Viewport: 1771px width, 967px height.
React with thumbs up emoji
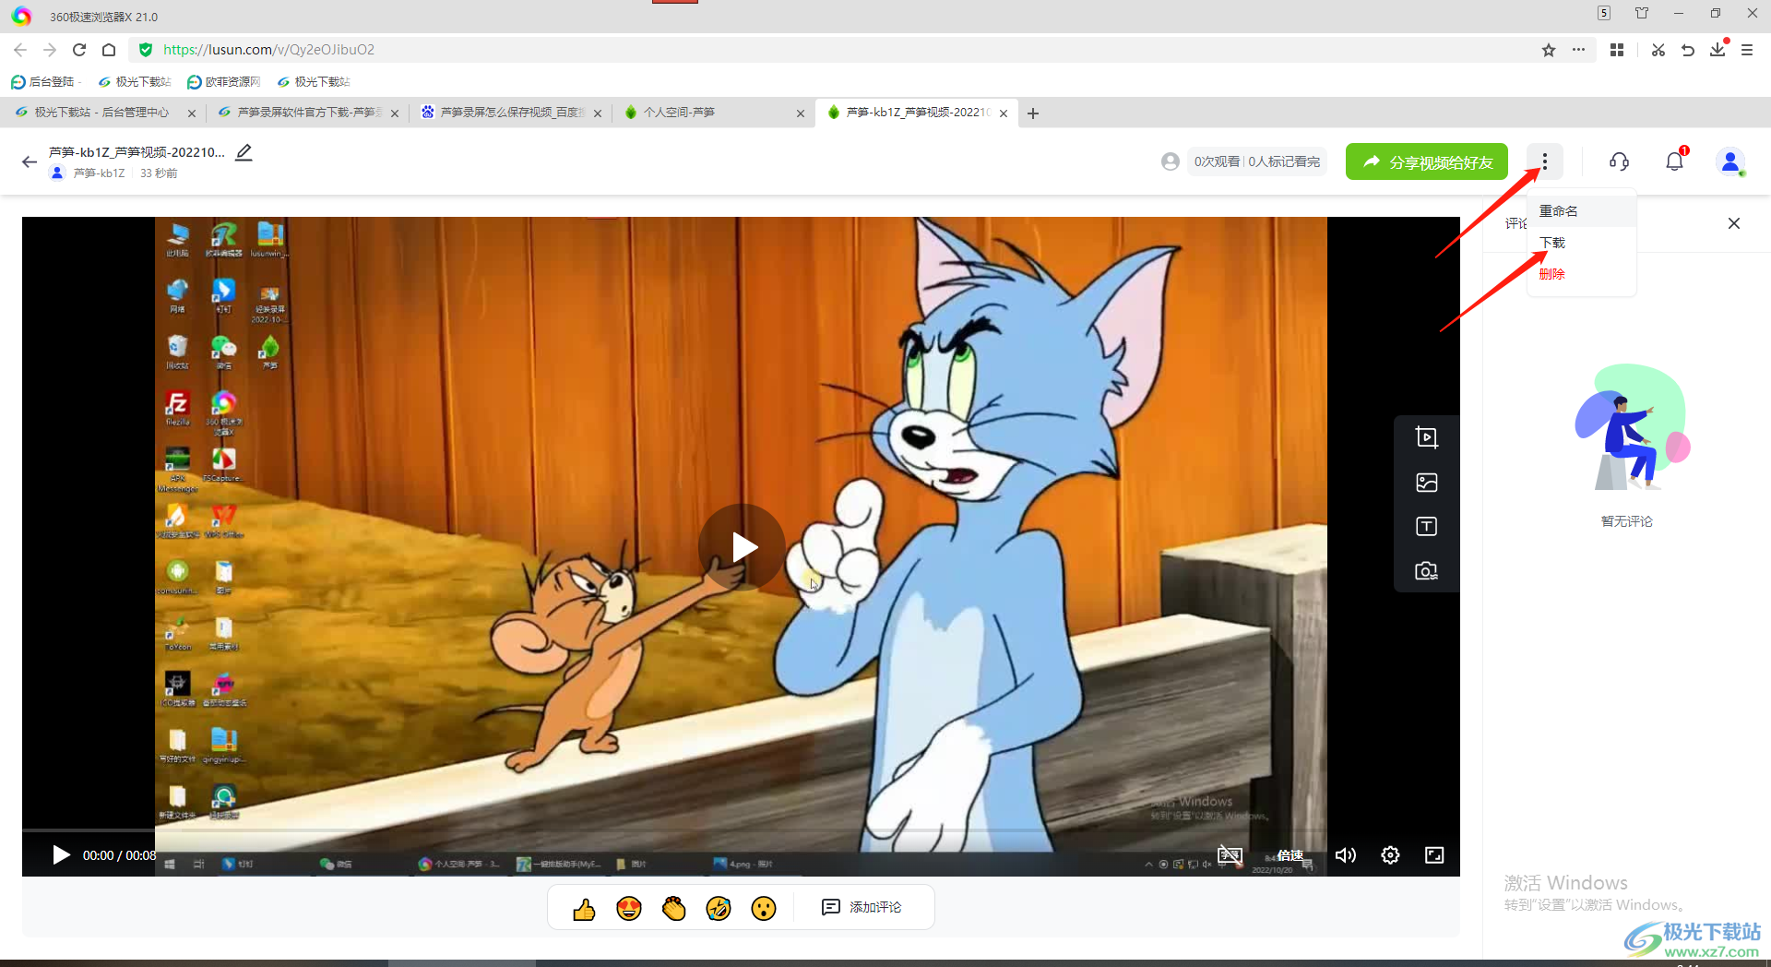(x=584, y=909)
